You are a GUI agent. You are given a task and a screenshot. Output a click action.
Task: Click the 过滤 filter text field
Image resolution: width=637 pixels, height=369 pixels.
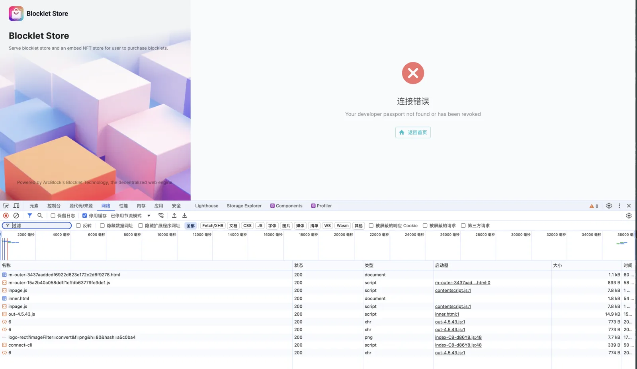(37, 226)
